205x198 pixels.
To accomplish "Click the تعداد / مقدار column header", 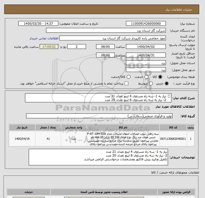I will tap(48, 127).
